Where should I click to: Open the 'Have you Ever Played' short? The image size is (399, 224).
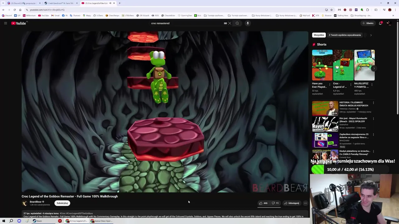coord(322,65)
